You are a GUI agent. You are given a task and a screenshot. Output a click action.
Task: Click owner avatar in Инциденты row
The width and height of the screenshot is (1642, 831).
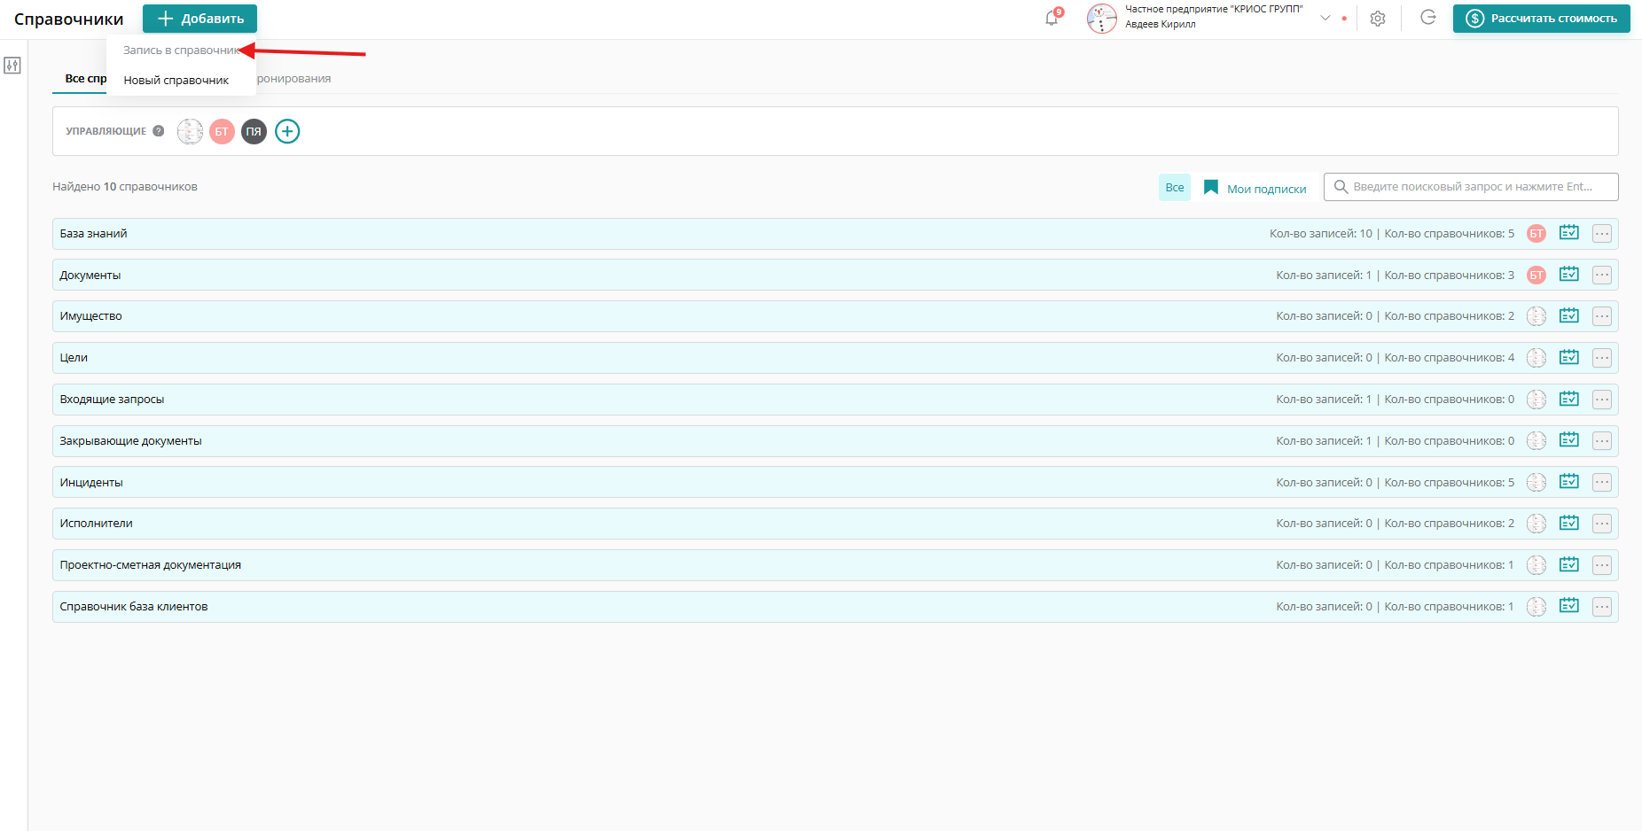(1536, 483)
